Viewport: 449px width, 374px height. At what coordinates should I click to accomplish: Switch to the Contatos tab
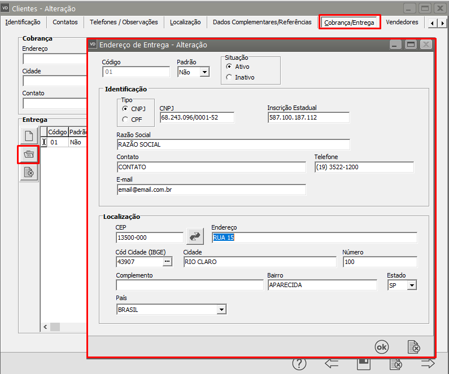65,22
